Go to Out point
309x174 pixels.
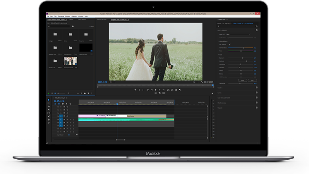[163, 90]
